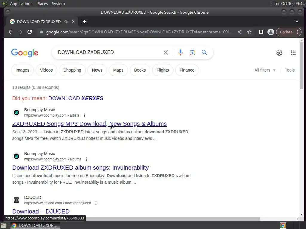Click the forward navigation arrow

20,32
